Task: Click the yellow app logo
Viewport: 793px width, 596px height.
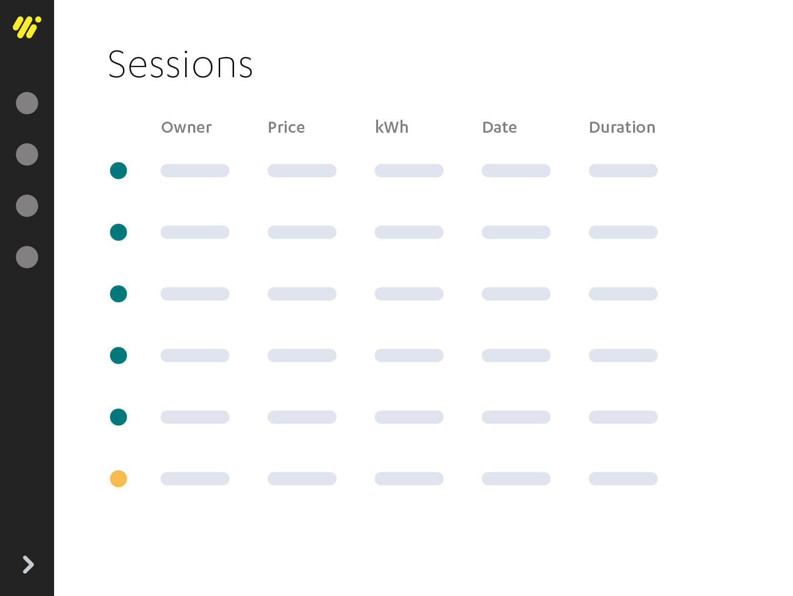Action: coord(27,26)
